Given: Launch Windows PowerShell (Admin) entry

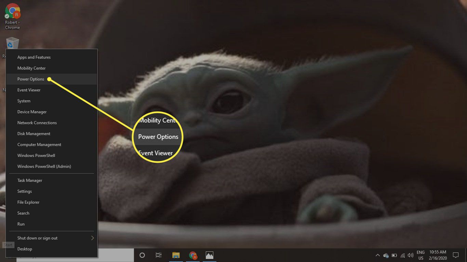Looking at the screenshot, I should [x=52, y=166].
